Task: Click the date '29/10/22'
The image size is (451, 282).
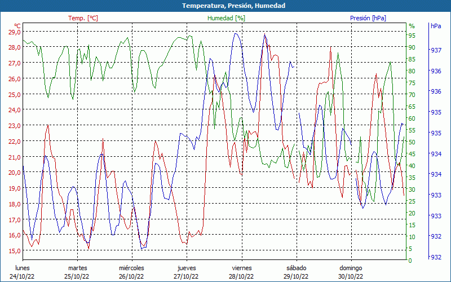Action: [295, 276]
